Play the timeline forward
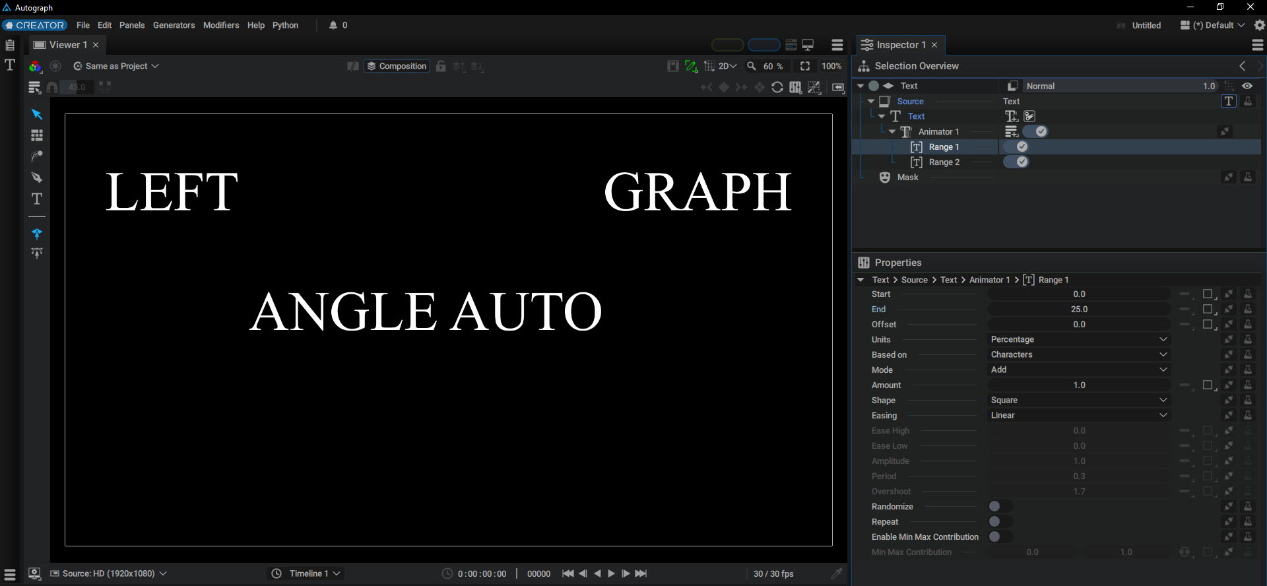The width and height of the screenshot is (1267, 586). 611,573
